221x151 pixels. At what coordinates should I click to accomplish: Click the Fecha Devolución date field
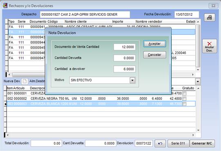(187, 15)
